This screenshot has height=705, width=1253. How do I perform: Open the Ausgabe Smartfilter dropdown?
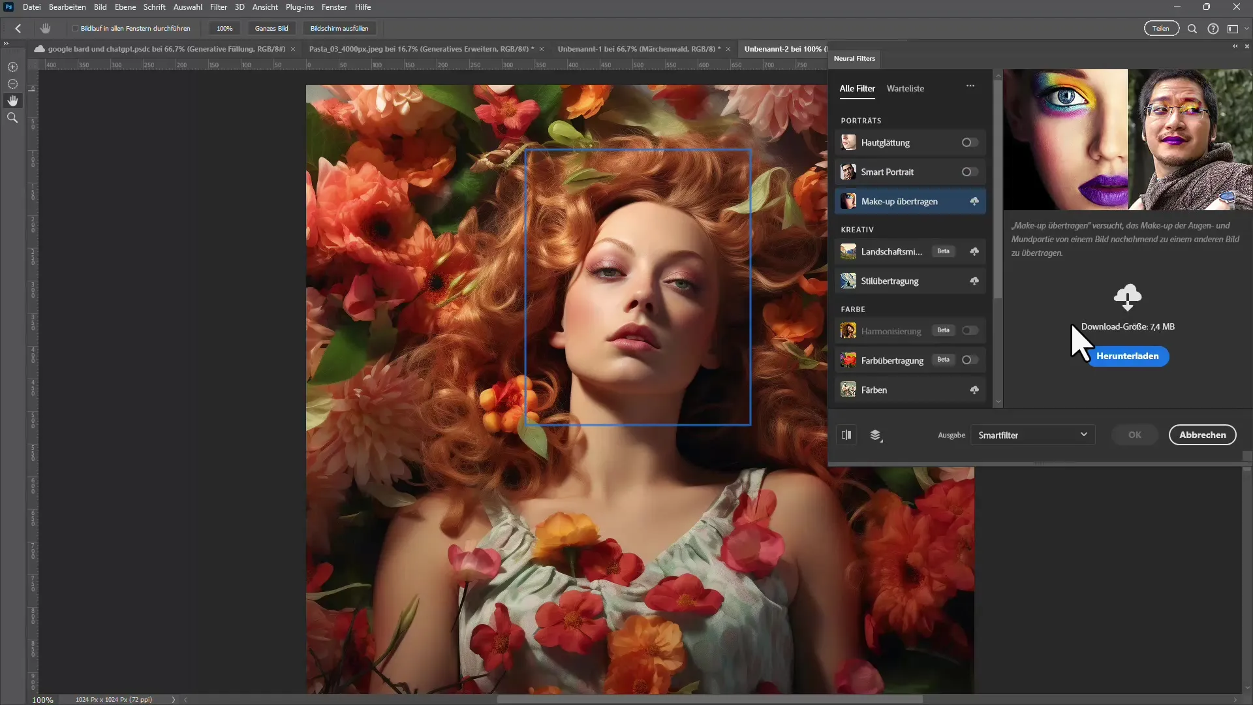(x=1032, y=435)
